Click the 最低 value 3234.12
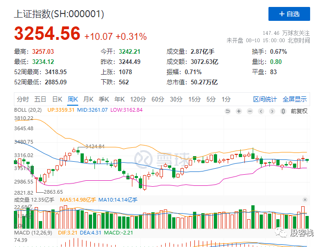This screenshot has width=324, height=247. point(43,62)
